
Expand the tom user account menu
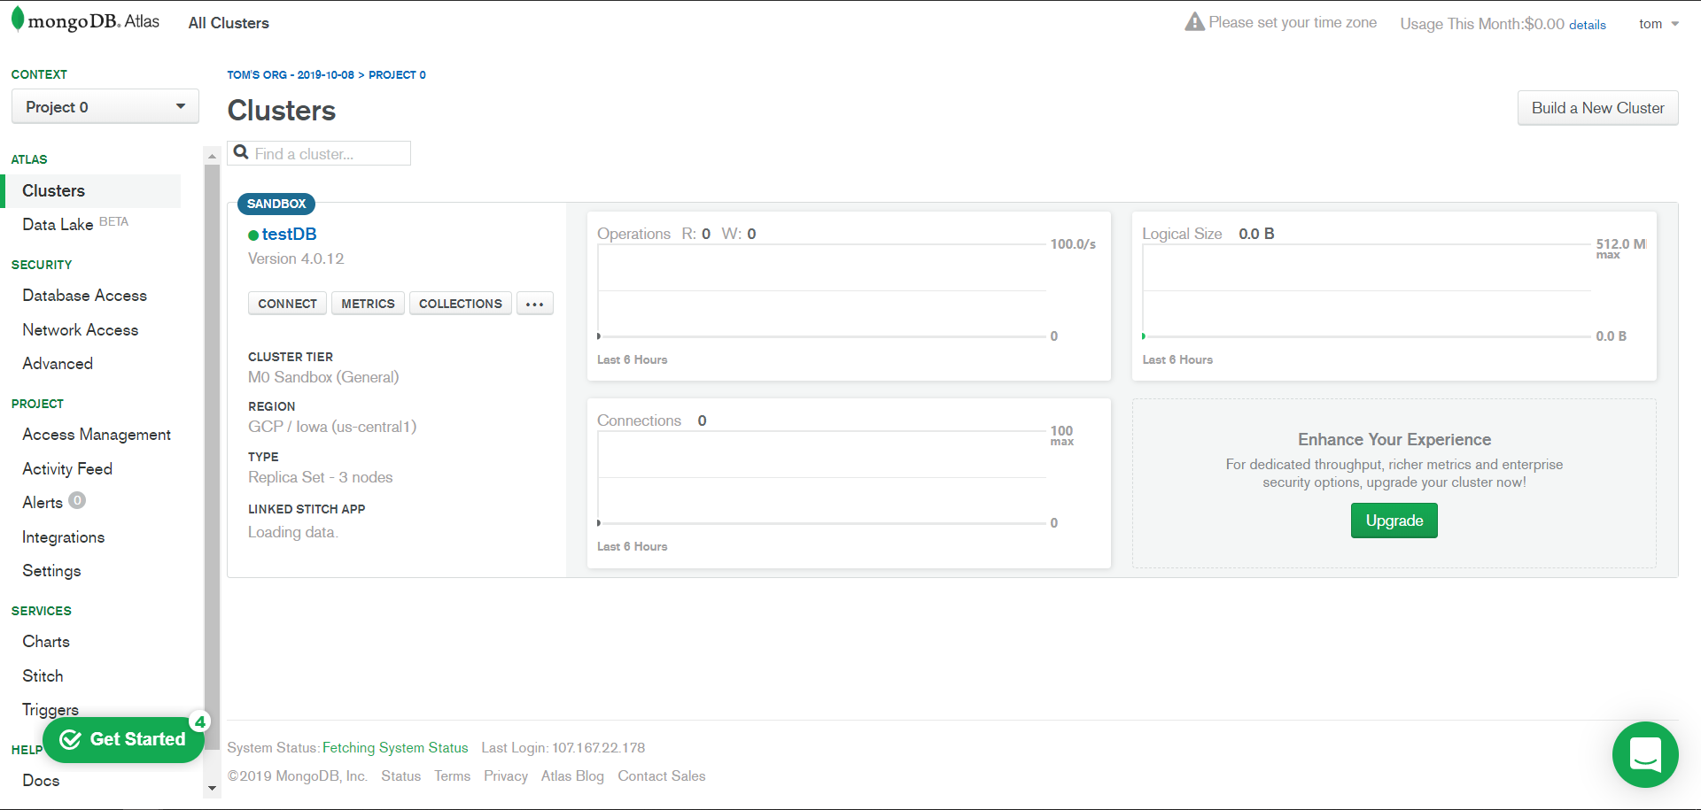tap(1658, 24)
